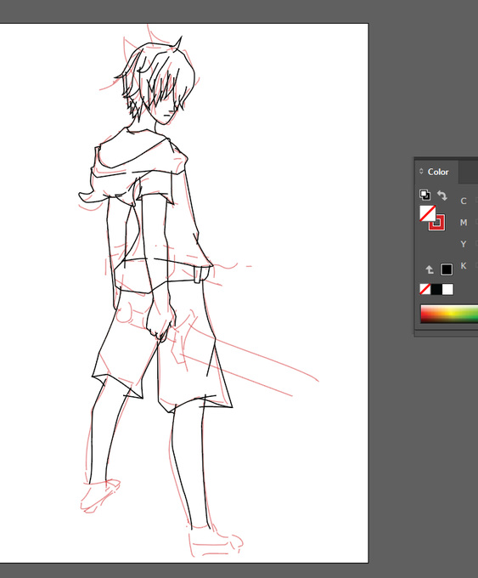The image size is (478, 578).
Task: Click the Swap Fill and Stroke arrows
Action: pyautogui.click(x=442, y=195)
